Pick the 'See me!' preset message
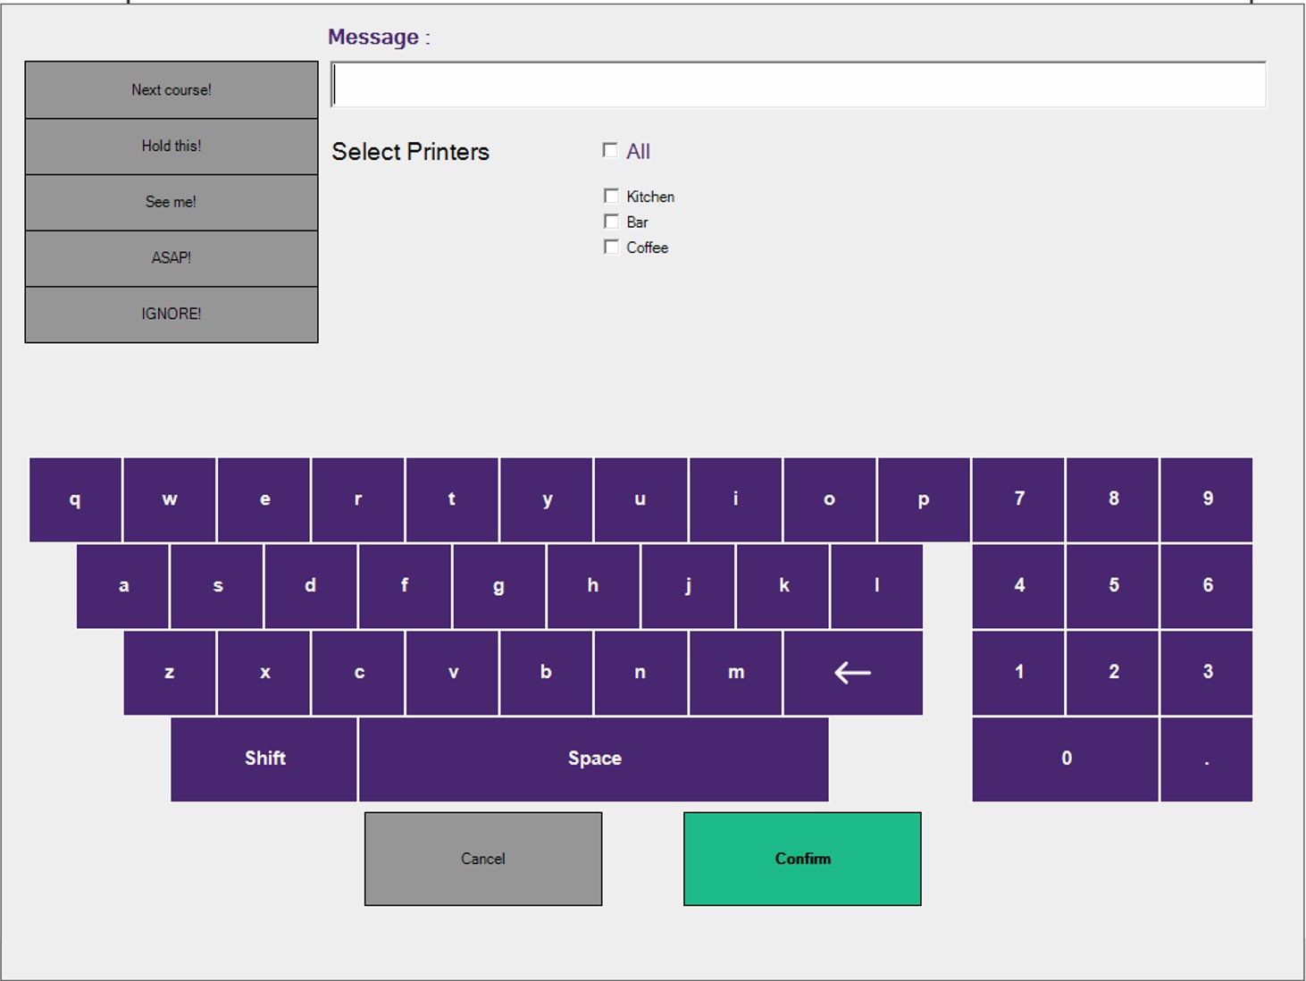The image size is (1306, 981). [x=172, y=203]
